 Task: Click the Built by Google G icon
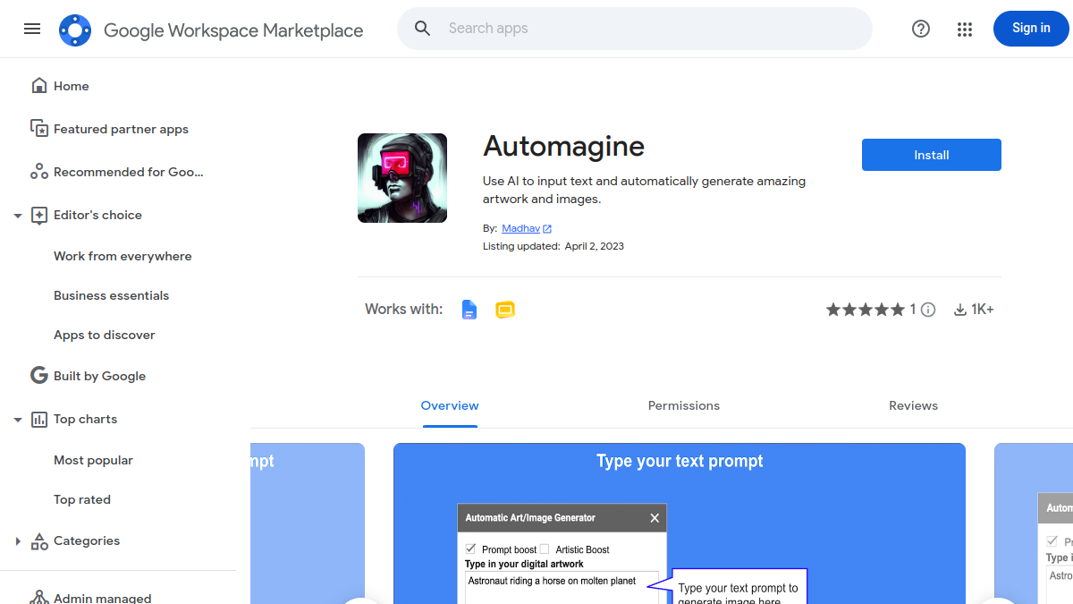(x=38, y=376)
